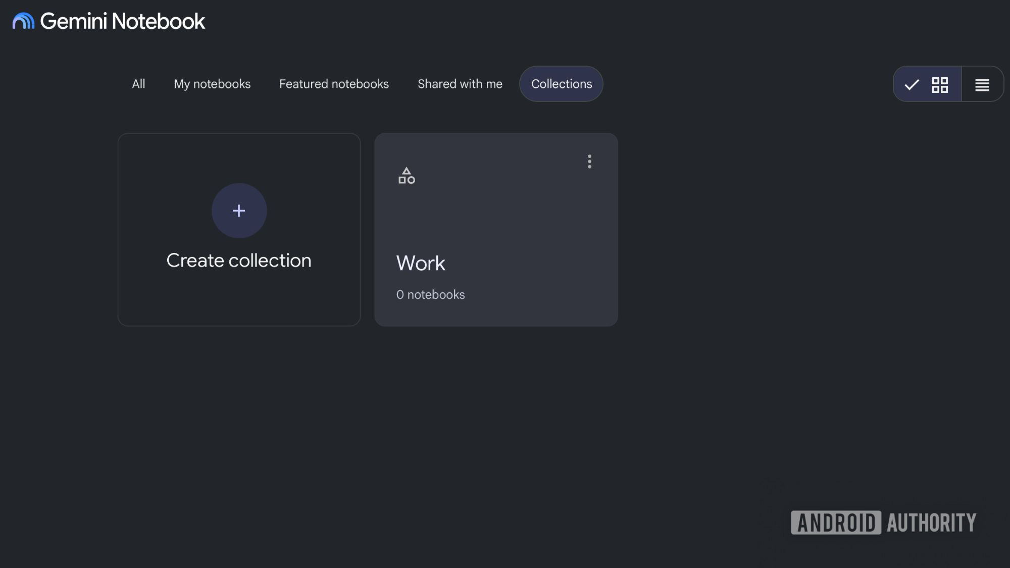Select the Collections tab
1010x568 pixels.
pyautogui.click(x=561, y=84)
